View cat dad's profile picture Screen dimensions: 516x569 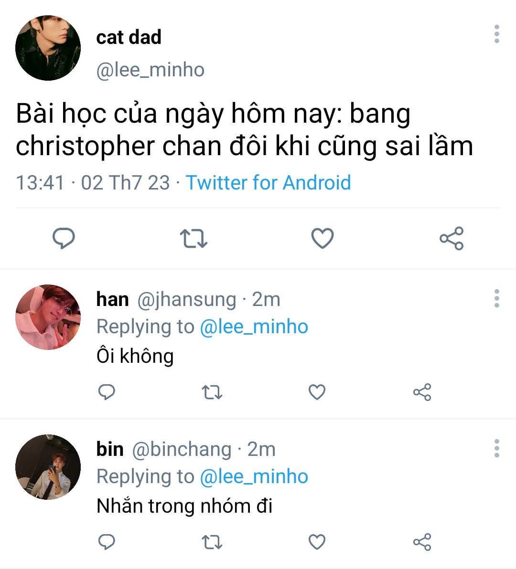(48, 48)
